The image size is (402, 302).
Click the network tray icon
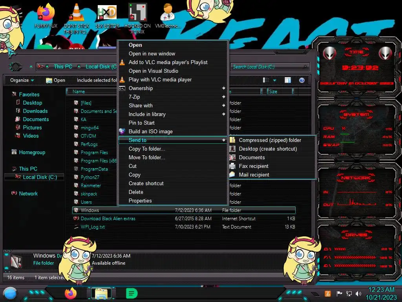pyautogui.click(x=349, y=293)
